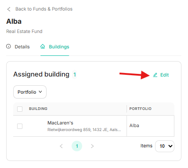The height and width of the screenshot is (168, 188).
Task: Open the items per page dropdown
Action: click(x=165, y=146)
